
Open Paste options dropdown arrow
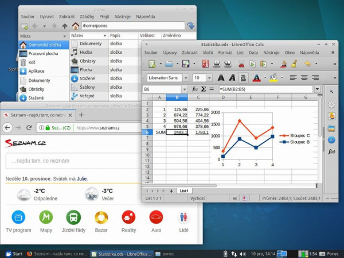pos(272,64)
